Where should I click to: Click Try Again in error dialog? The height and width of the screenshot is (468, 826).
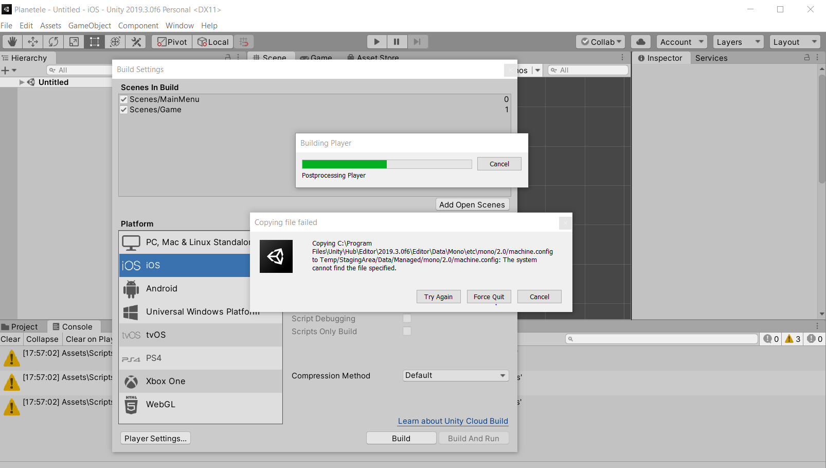click(x=438, y=297)
